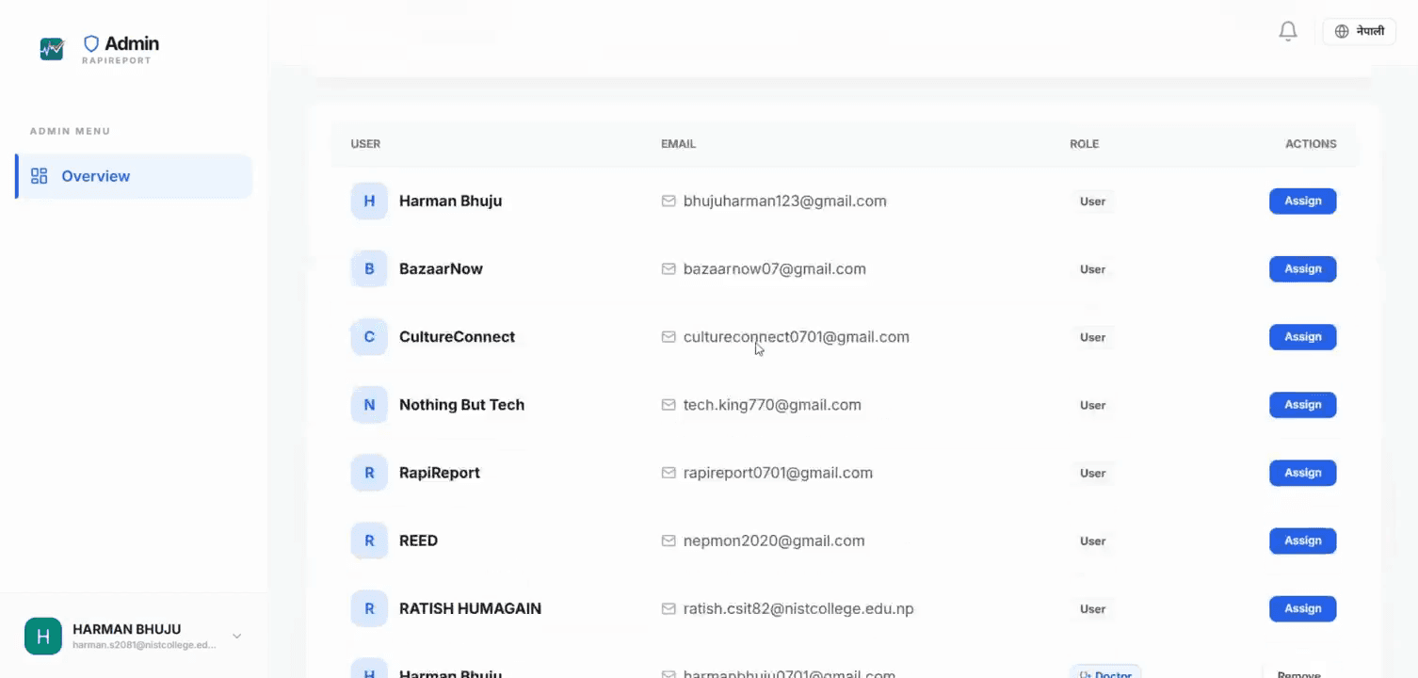Switch language using the नेपाली button
This screenshot has width=1418, height=678.
click(1359, 31)
